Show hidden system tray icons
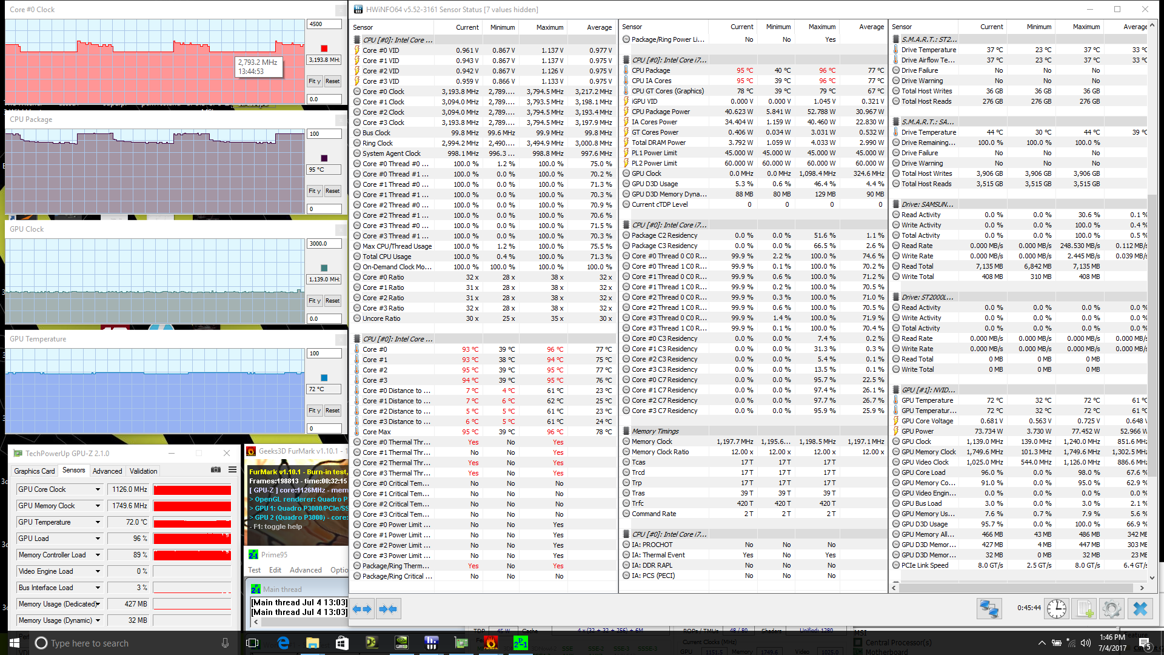Screen dimensions: 1164x655 1042,643
